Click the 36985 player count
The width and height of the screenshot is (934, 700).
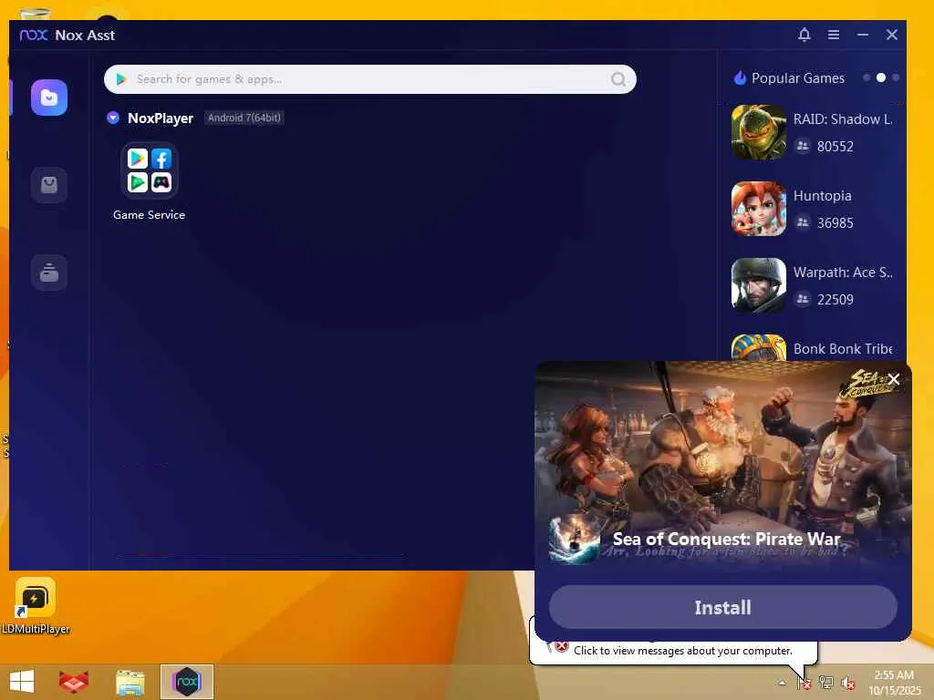(x=835, y=223)
